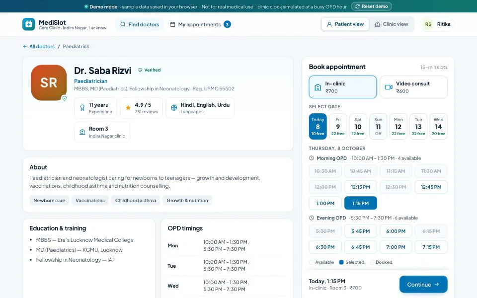The height and width of the screenshot is (298, 477).
Task: Open the Find doctors tab
Action: (x=140, y=24)
